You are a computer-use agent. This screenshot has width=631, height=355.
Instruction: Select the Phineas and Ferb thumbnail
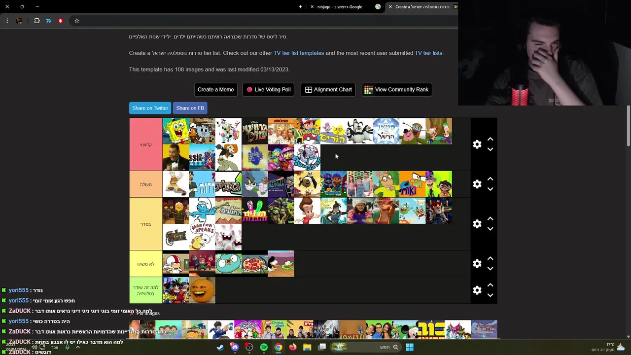click(439, 131)
